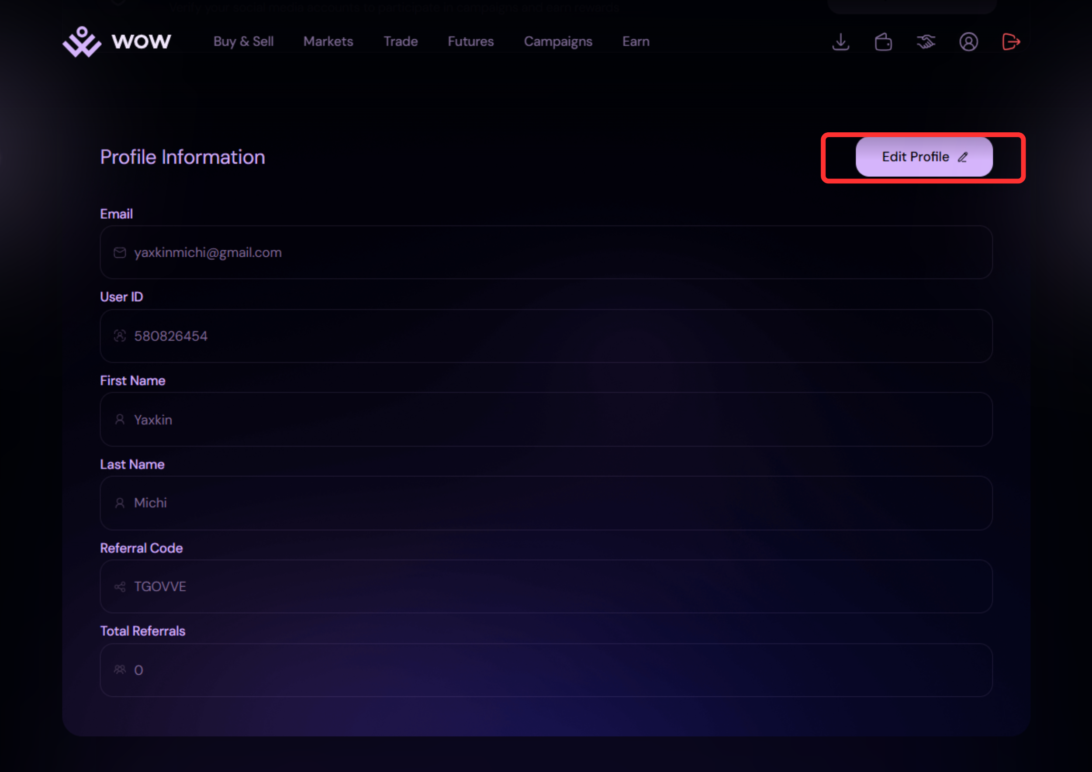Click the Edit Profile button
This screenshot has width=1092, height=772.
(x=924, y=157)
